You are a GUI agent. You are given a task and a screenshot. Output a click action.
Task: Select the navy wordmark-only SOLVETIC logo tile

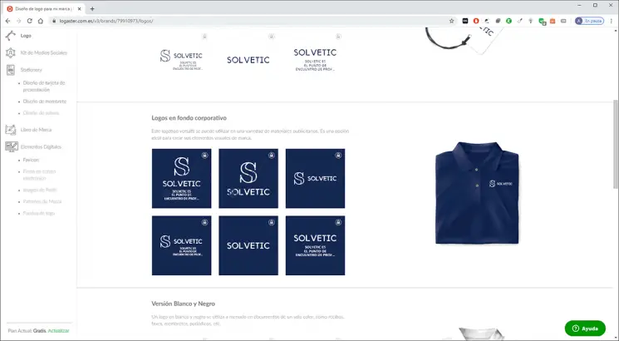point(248,245)
